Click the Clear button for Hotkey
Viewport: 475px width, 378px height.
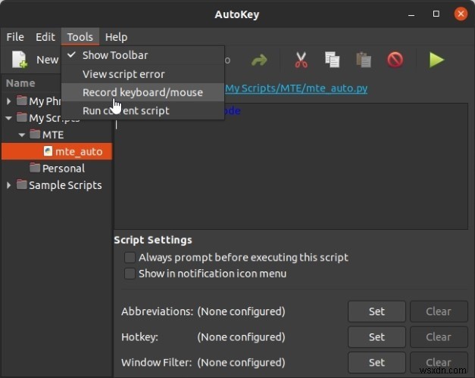point(439,337)
